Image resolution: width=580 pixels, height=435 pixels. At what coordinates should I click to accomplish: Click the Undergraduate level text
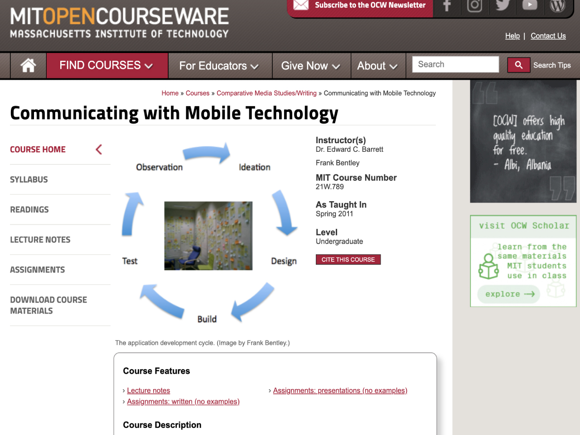[x=339, y=242]
